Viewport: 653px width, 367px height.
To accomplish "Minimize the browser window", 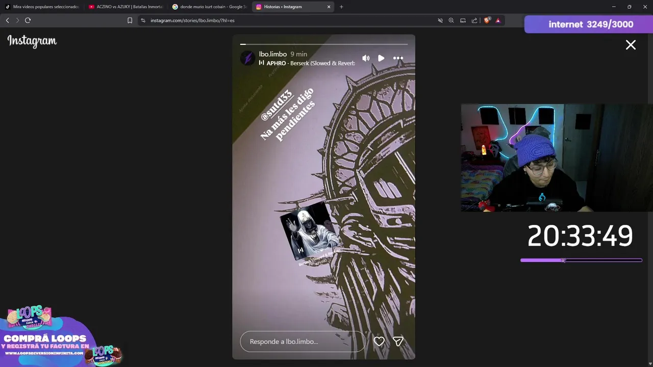I will [x=614, y=7].
